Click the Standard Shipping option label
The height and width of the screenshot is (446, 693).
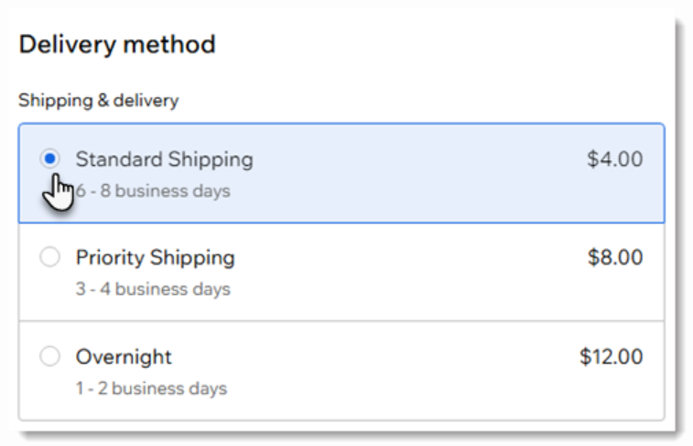coord(164,159)
